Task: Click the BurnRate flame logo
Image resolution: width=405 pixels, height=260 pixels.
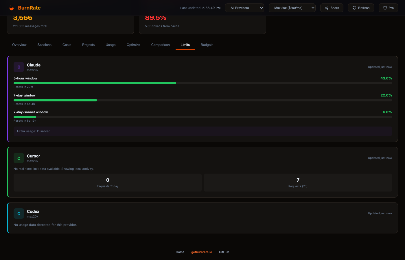Action: coord(12,8)
